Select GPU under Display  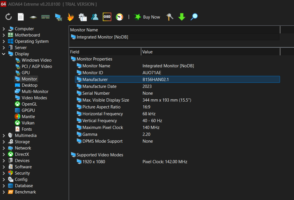pos(22,73)
